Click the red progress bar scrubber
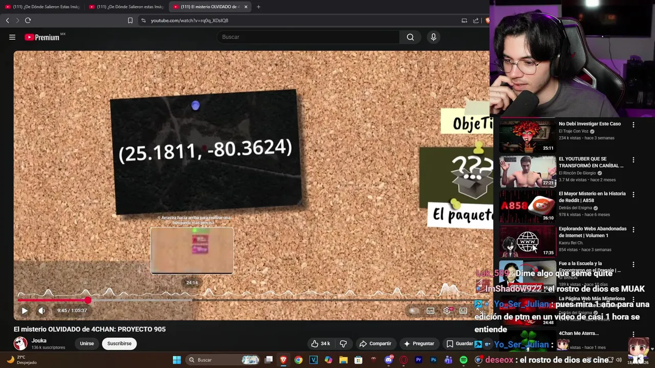 [88, 301]
